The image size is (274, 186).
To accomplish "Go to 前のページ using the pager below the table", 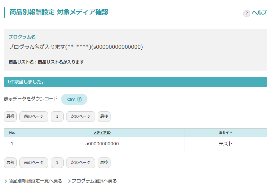I will pos(34,163).
